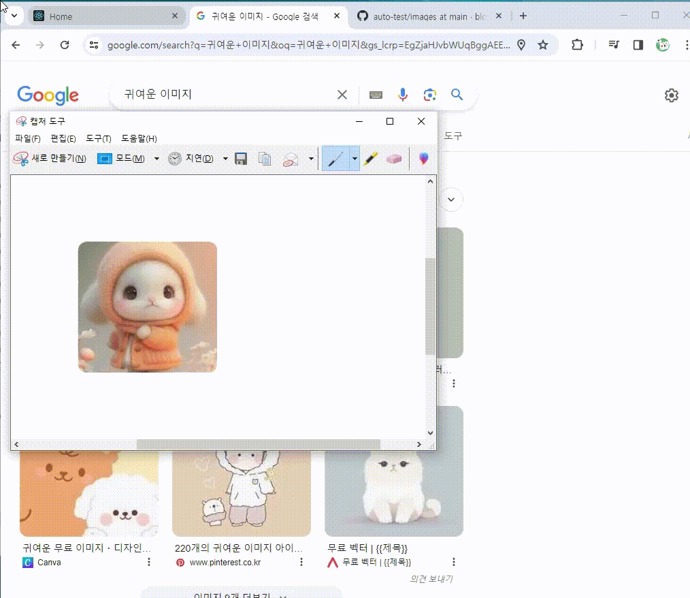Switch to the auto-test/images GitHub tab
The height and width of the screenshot is (598, 690).
pyautogui.click(x=429, y=16)
